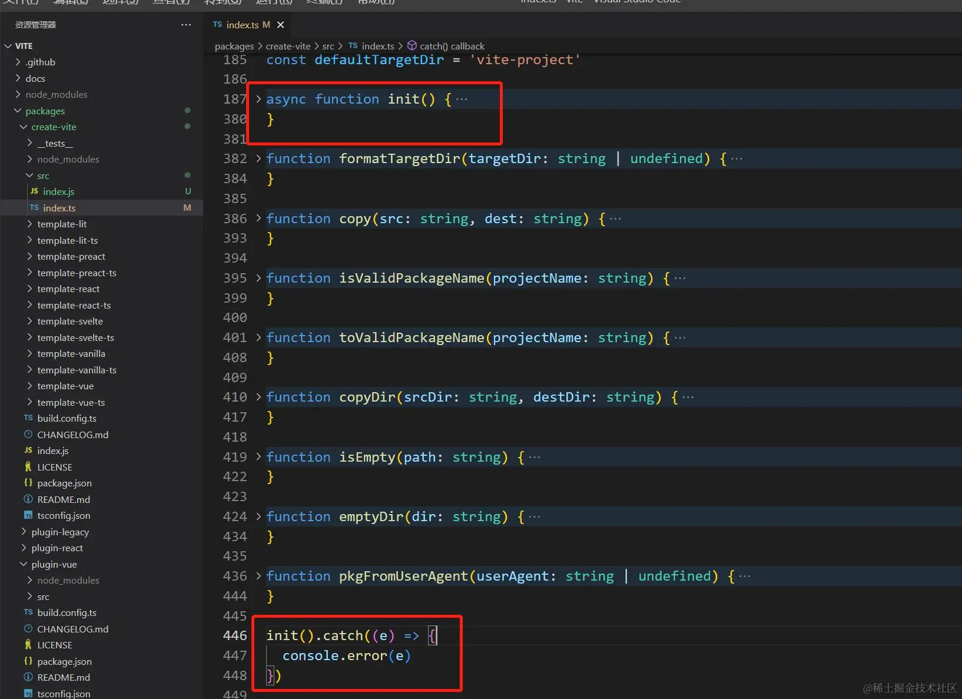This screenshot has height=699, width=962.
Task: Collapse the create-vite folder
Action: tap(24, 127)
